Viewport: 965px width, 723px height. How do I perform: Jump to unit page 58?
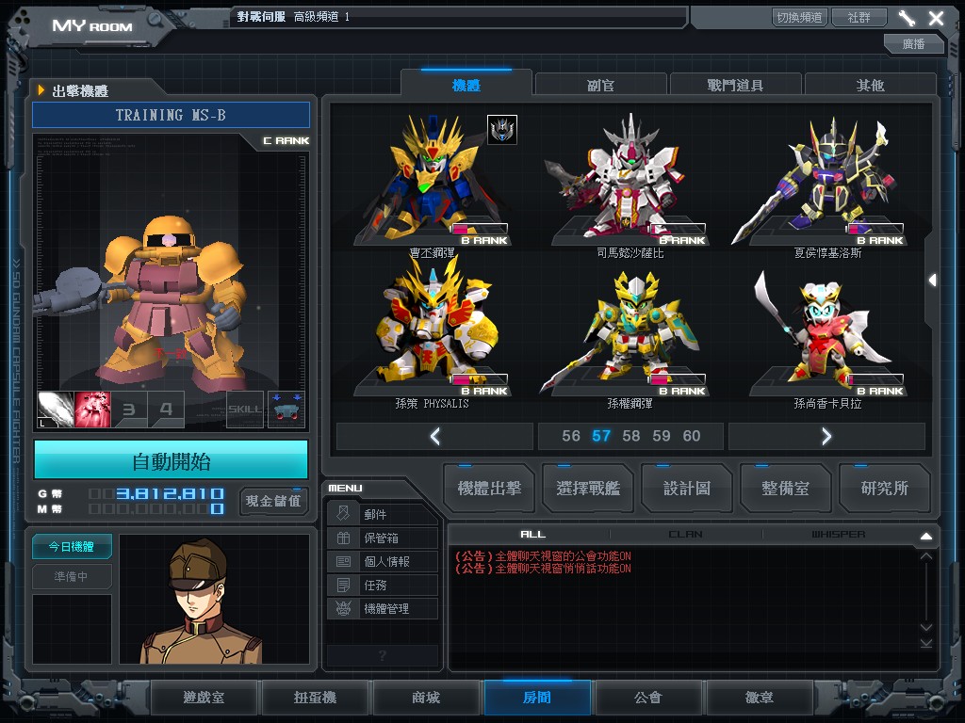pos(630,436)
